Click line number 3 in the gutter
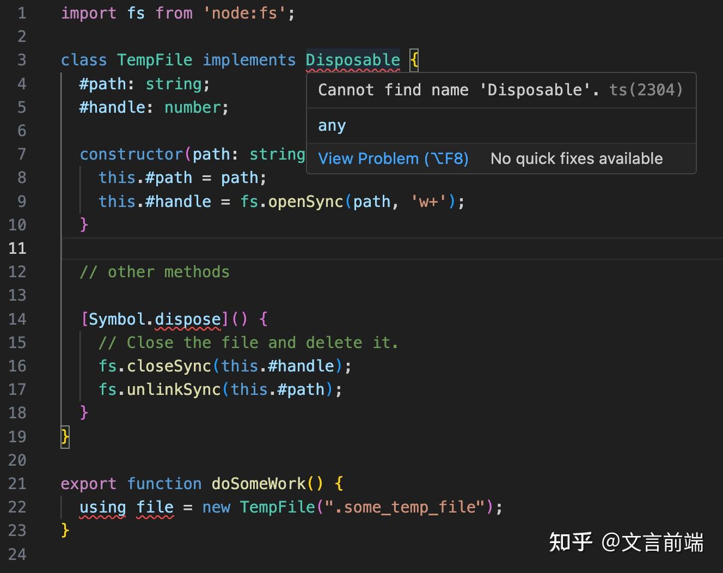 click(22, 60)
